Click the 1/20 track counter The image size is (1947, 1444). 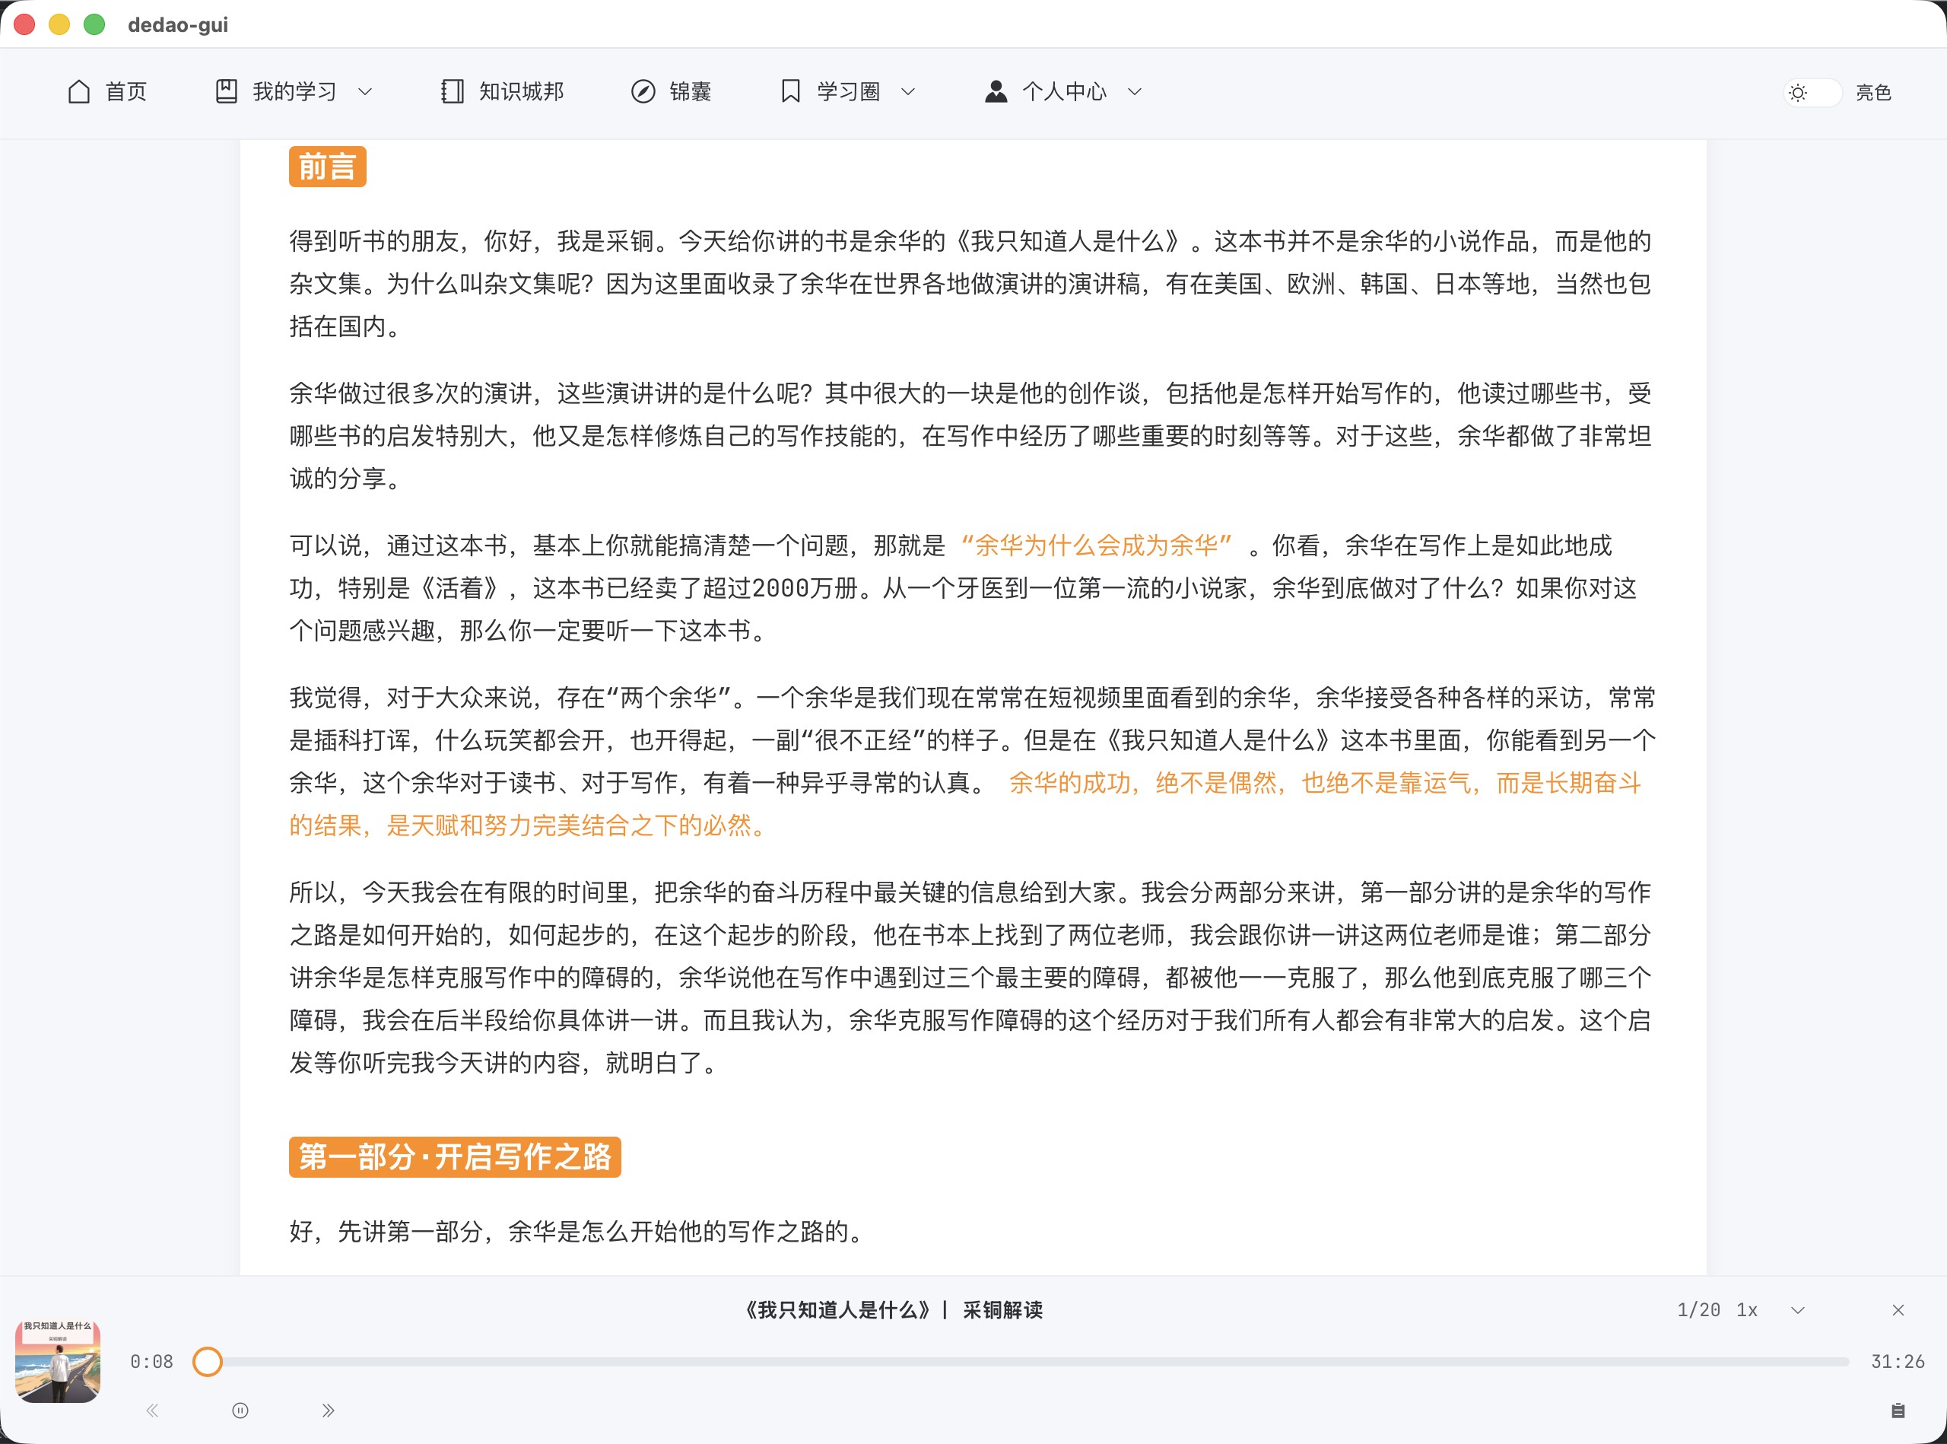pyautogui.click(x=1699, y=1309)
